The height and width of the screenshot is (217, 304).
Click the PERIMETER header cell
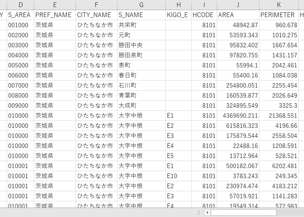[279, 15]
